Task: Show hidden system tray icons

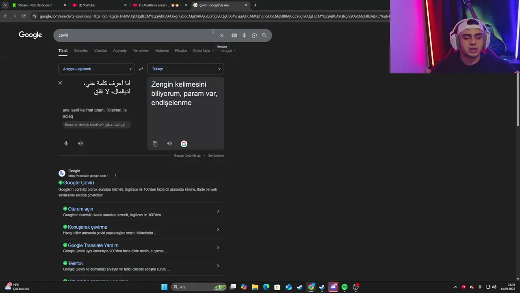Action: pyautogui.click(x=455, y=287)
